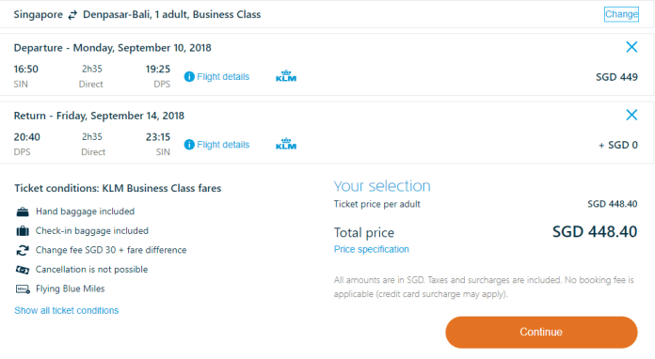Click the Total price SGD 448.40 amount

[595, 232]
